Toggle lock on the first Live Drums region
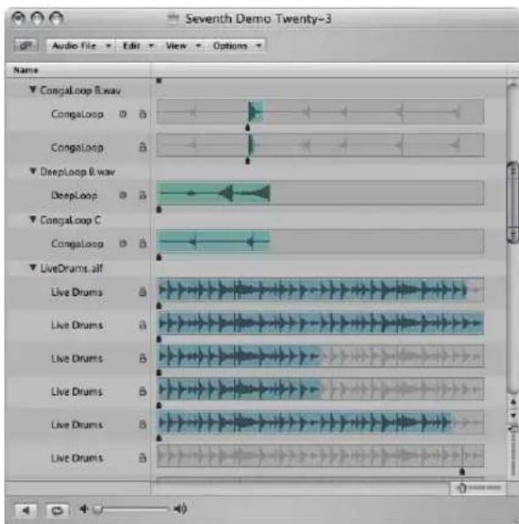The height and width of the screenshot is (524, 519). (x=143, y=292)
